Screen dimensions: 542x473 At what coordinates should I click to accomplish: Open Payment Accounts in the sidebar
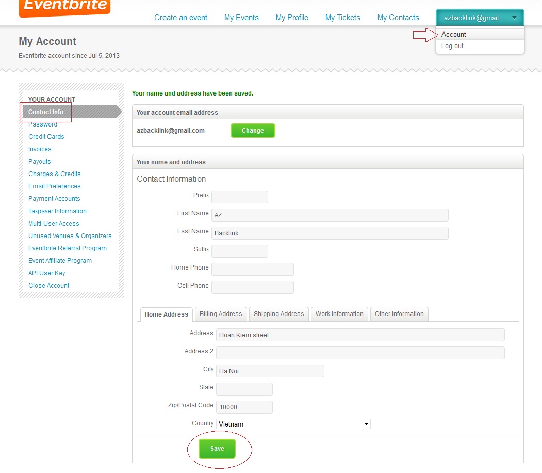tap(54, 199)
